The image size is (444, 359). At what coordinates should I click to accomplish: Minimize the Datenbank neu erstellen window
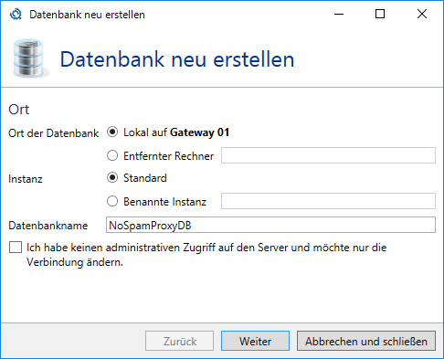[x=339, y=14]
